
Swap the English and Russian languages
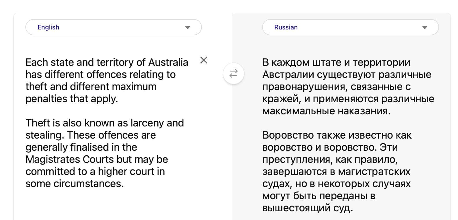(x=233, y=73)
